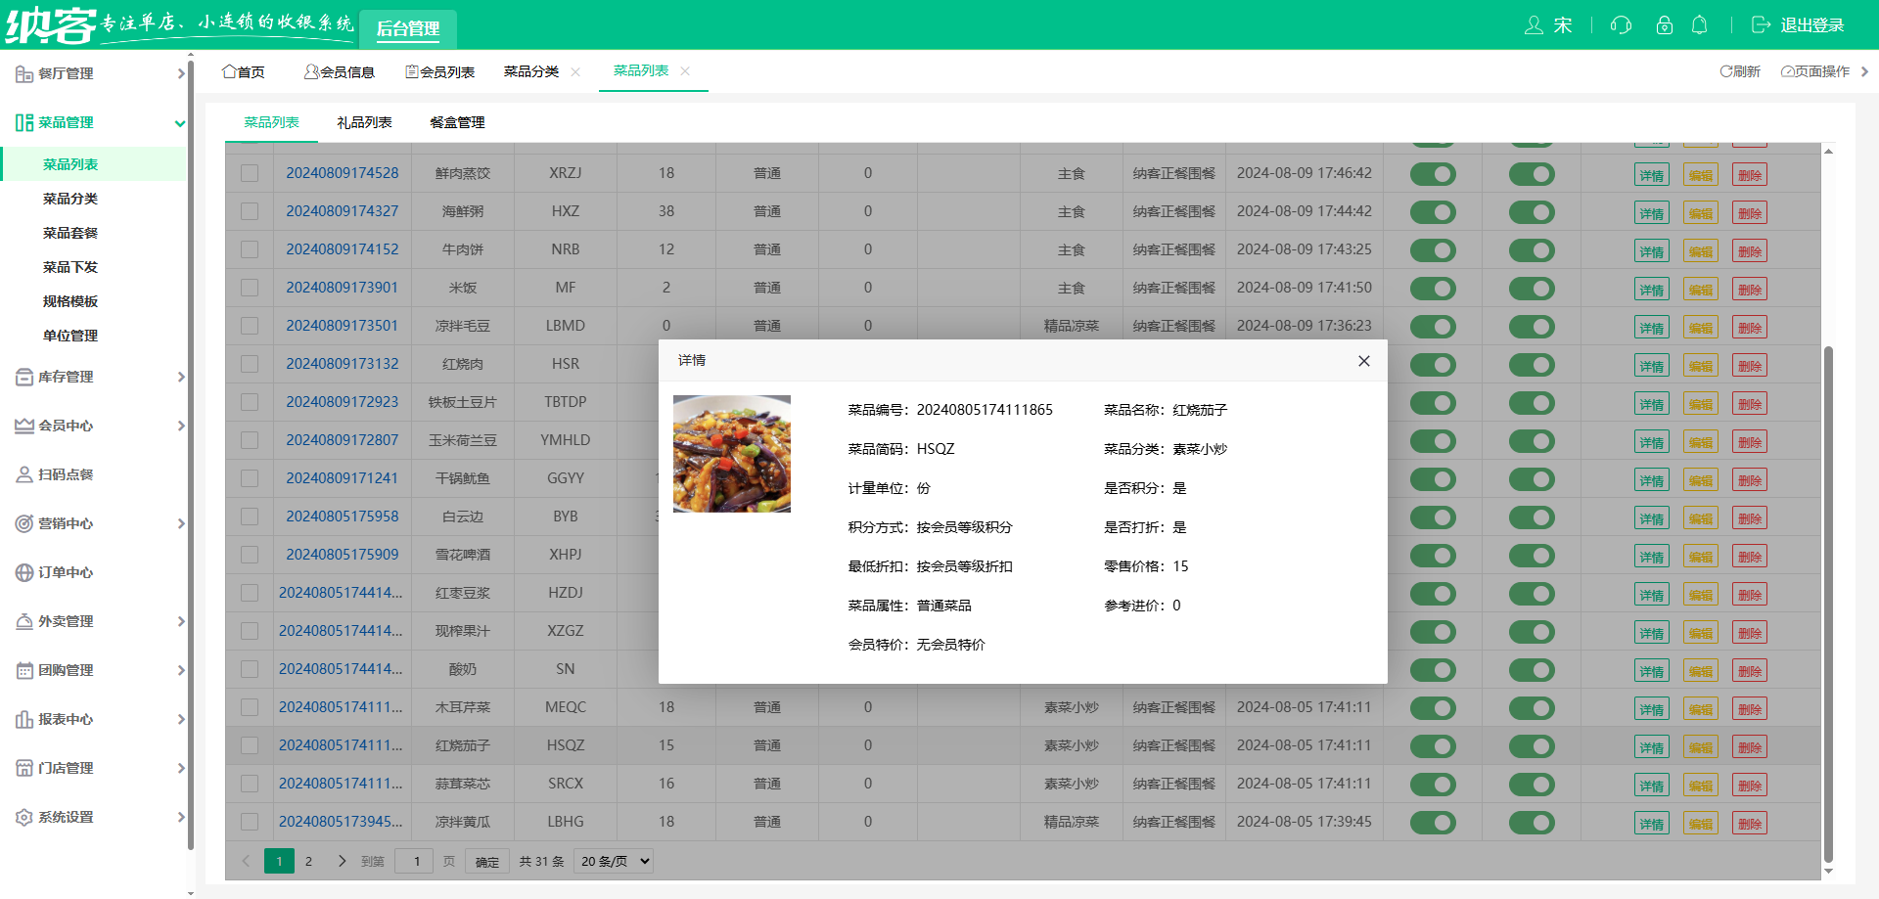
Task: Click the dish photo in the 详情 dialog
Action: [x=731, y=454]
